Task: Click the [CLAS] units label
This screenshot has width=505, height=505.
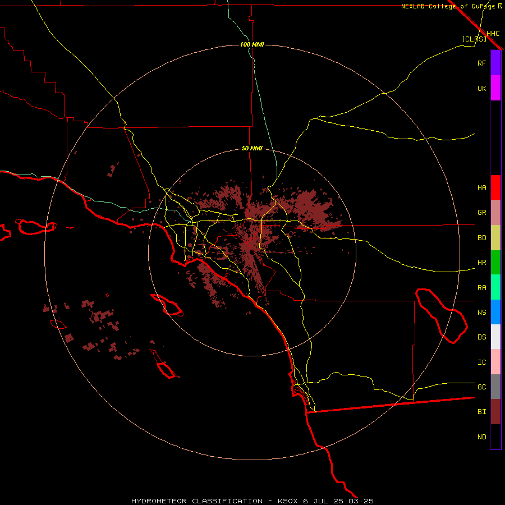Action: pos(474,39)
